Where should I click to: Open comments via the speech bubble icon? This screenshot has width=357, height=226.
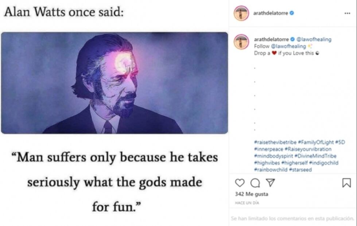(255, 183)
